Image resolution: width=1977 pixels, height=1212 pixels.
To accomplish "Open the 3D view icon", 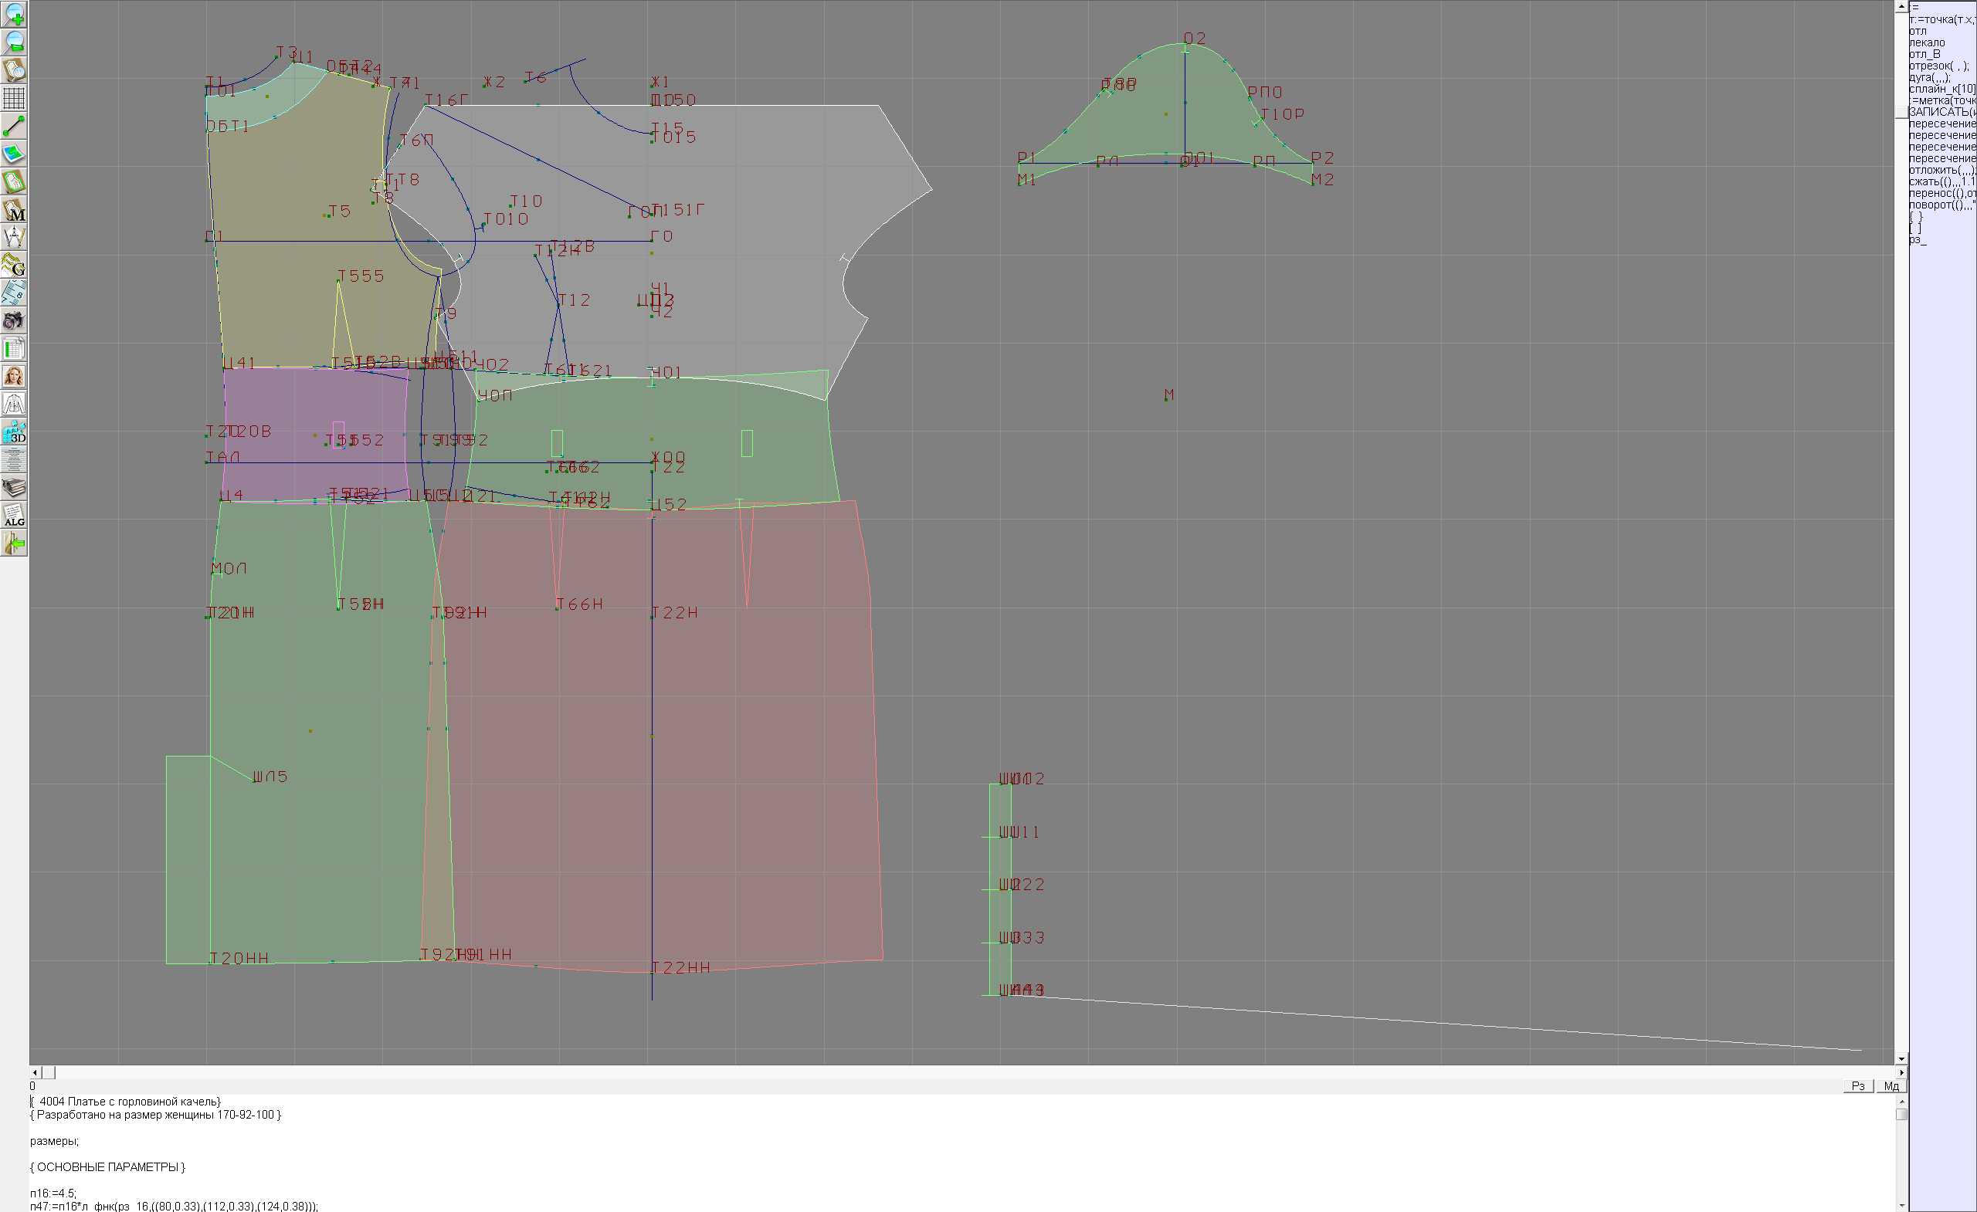I will tap(14, 432).
